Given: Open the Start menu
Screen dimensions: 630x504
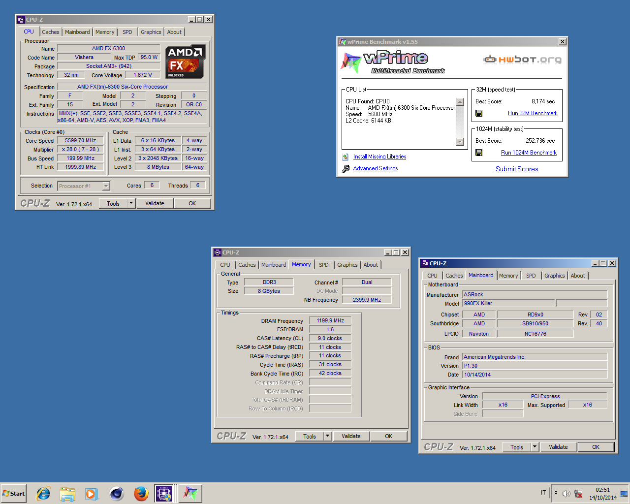Looking at the screenshot, I should [x=13, y=493].
